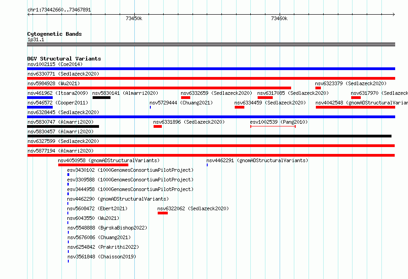Image resolution: width=408 pixels, height=279 pixels.
Task: Open nsv4462290 gnomAD variant label
Action: point(118,199)
